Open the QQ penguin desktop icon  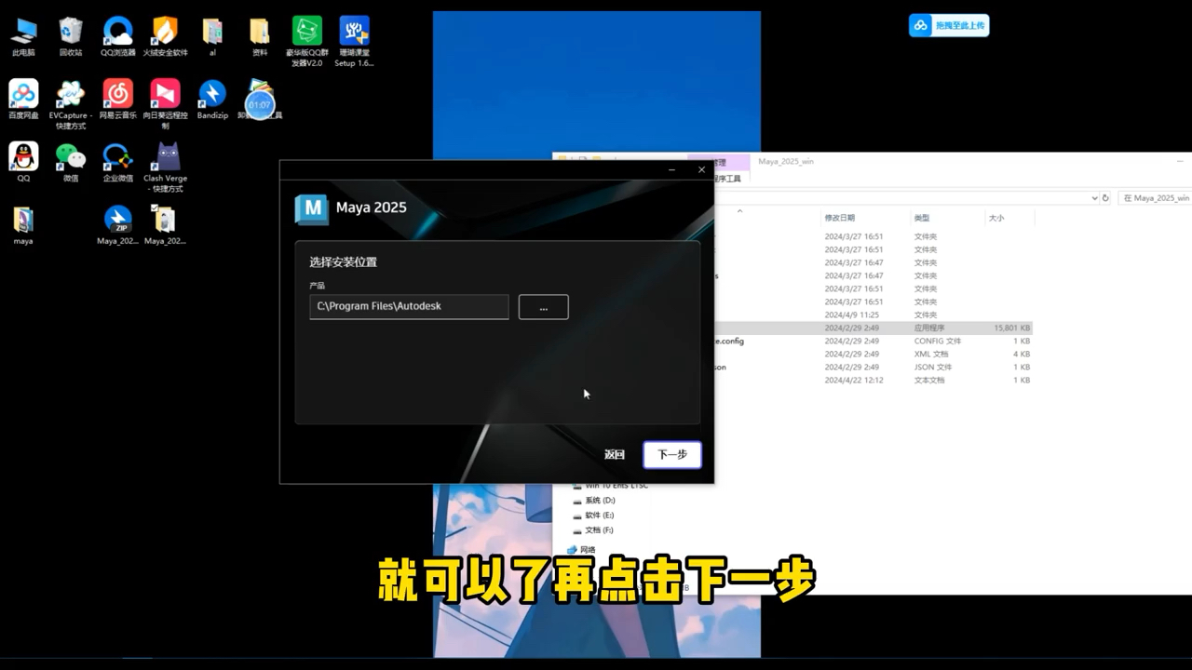(23, 162)
